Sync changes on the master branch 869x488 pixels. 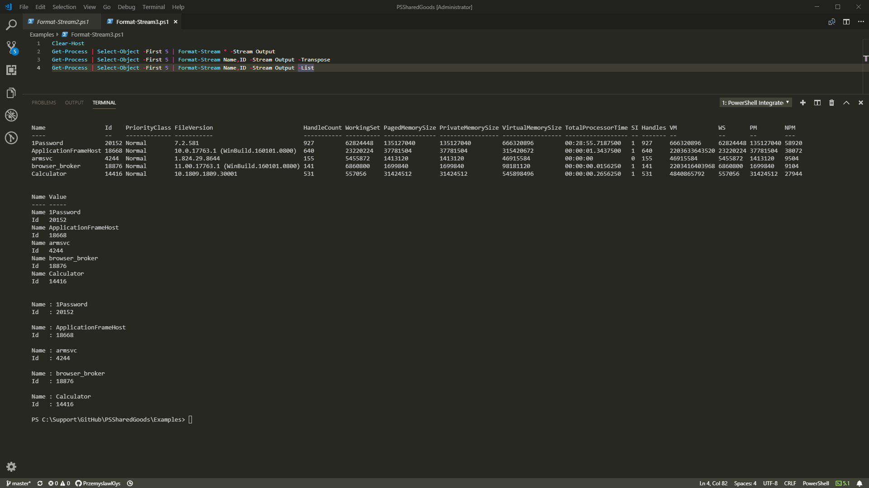coord(40,483)
